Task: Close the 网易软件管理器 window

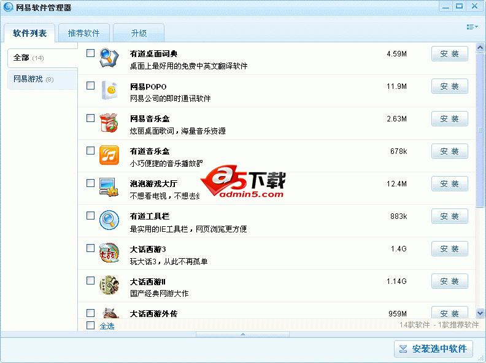Action: (474, 6)
